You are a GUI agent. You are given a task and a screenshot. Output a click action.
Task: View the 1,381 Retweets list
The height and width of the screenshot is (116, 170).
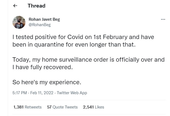point(27,107)
